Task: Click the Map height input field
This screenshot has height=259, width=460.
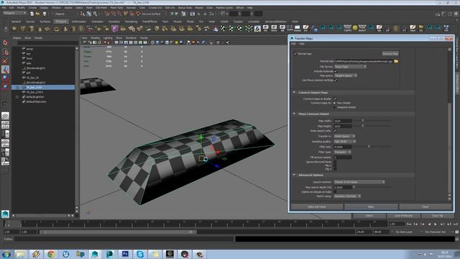Action: coord(343,126)
